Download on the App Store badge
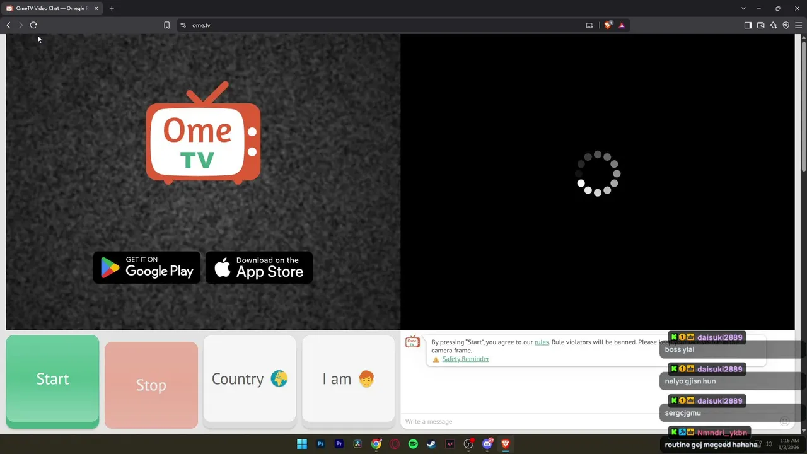 coord(259,267)
